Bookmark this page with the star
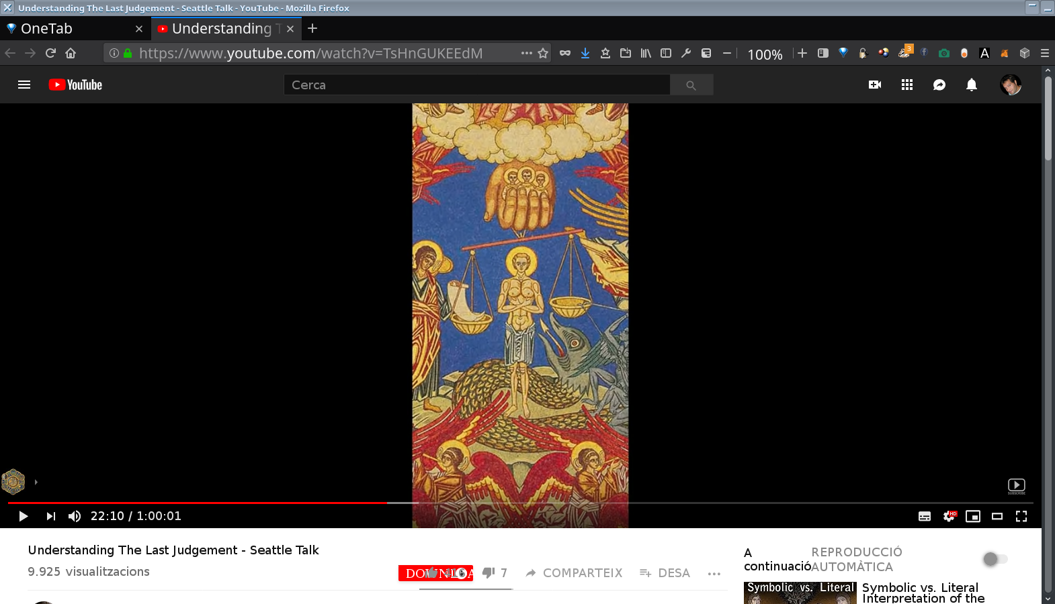The width and height of the screenshot is (1055, 604). [x=543, y=53]
